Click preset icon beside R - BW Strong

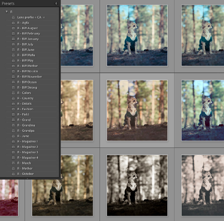pyautogui.click(x=13, y=88)
